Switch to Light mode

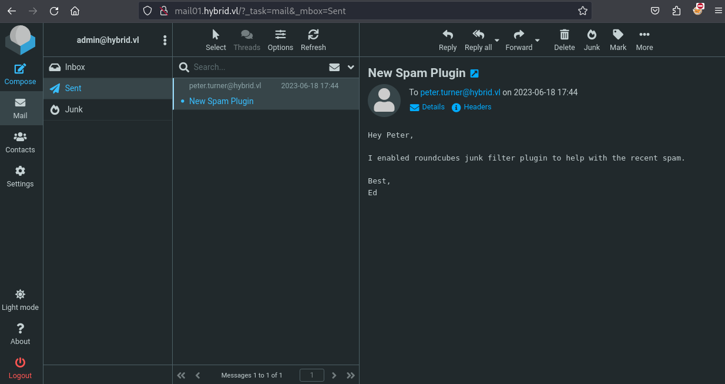point(21,300)
